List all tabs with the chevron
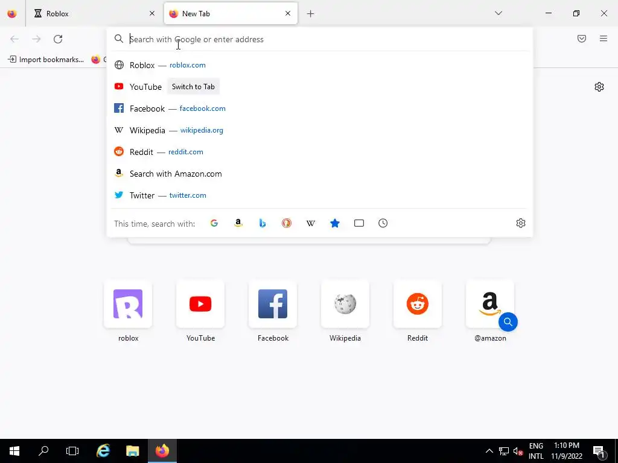 tap(499, 13)
